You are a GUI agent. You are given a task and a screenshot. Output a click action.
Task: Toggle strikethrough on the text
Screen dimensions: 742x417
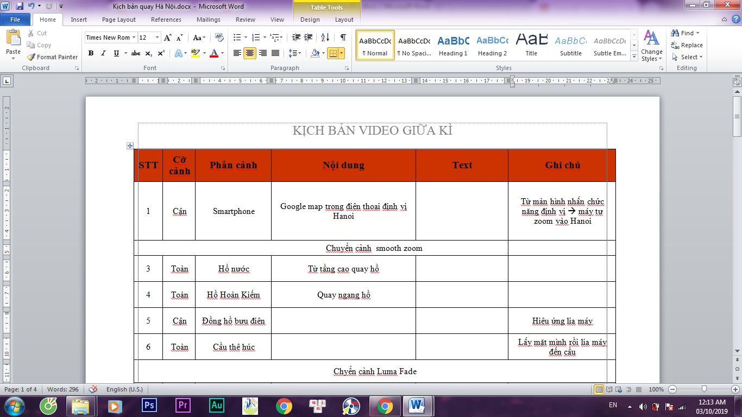point(136,53)
